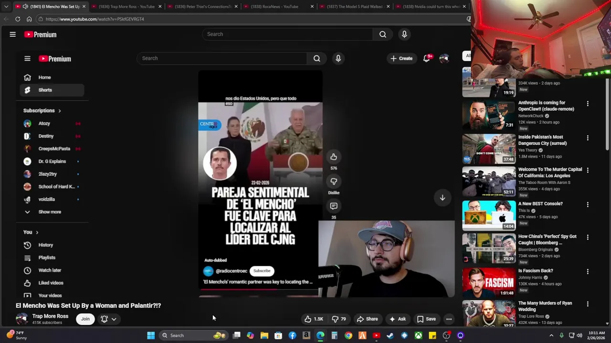Open options for A New BEST Console
Screen dimensions: 611x343
588,204
